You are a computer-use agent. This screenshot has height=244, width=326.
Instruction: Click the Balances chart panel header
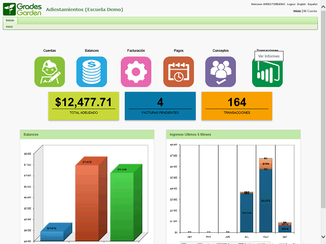click(87, 134)
